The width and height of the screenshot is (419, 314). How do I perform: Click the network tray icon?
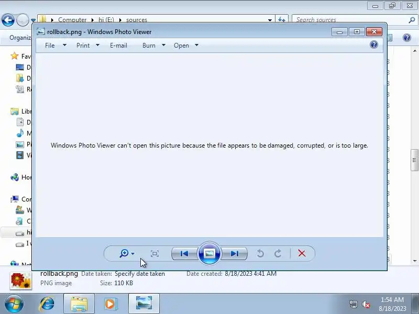tap(353, 304)
